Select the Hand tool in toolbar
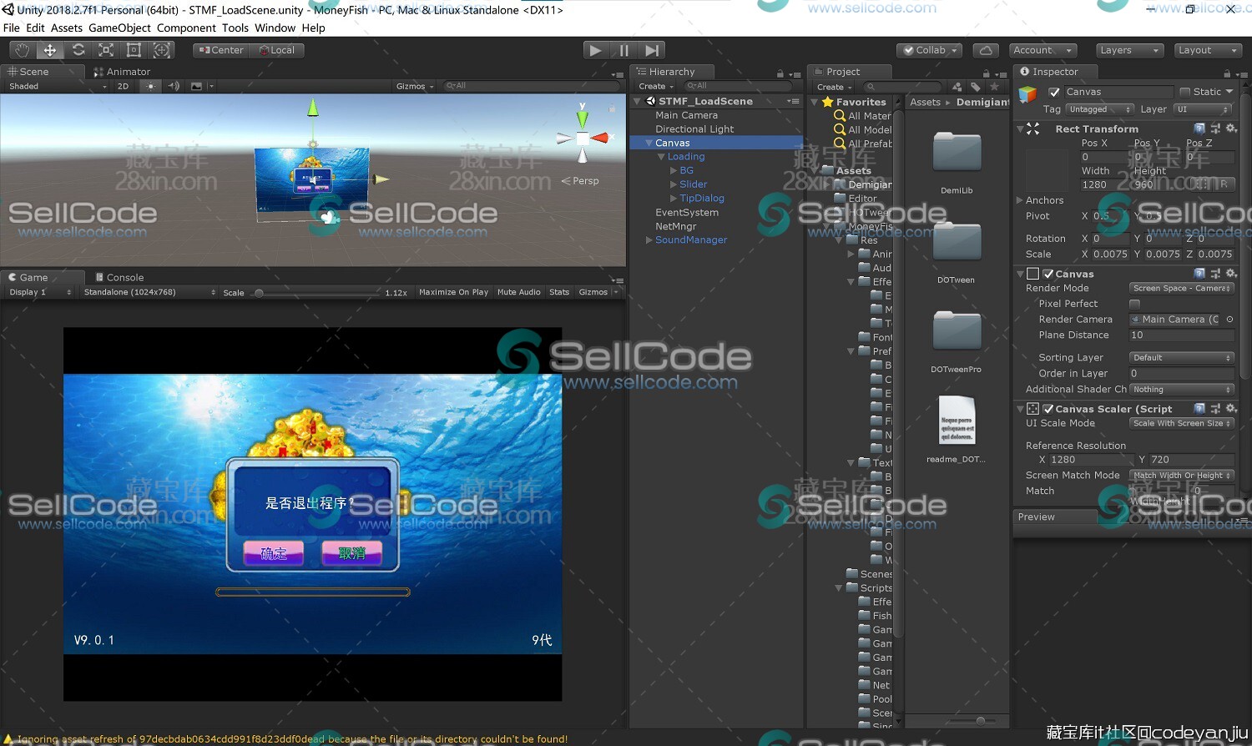The height and width of the screenshot is (746, 1252). click(22, 50)
